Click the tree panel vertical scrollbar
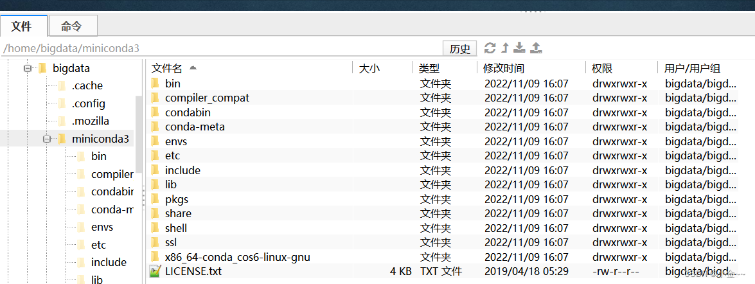 (x=139, y=135)
